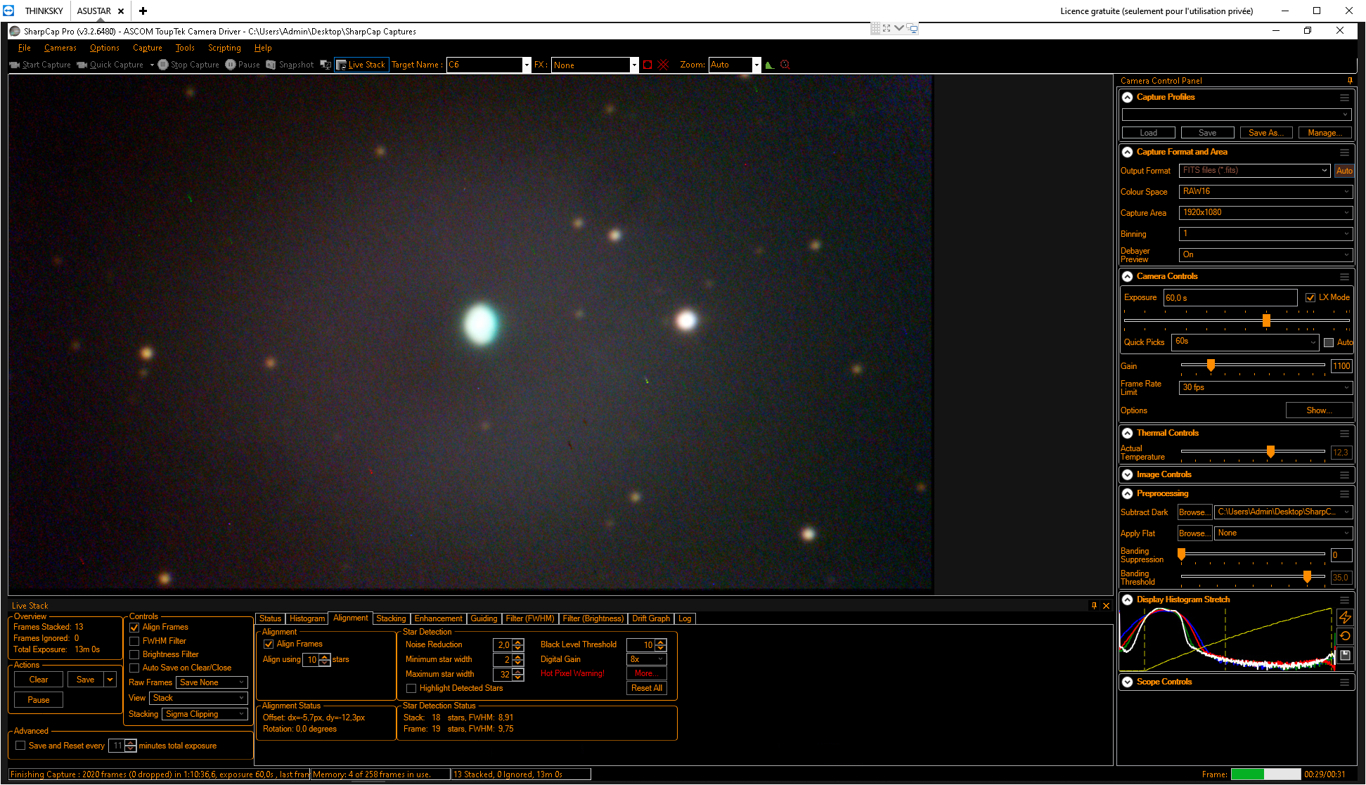Click the auto-stretch lightning bolt icon
This screenshot has height=785, width=1366.
pyautogui.click(x=1345, y=617)
